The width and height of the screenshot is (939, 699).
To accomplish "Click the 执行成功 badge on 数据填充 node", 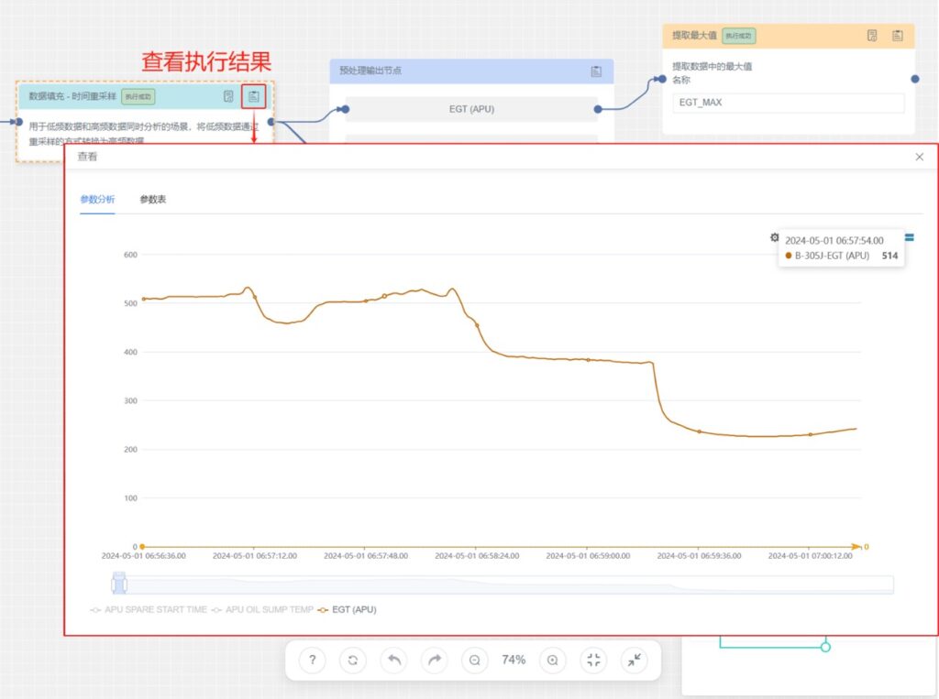I will [138, 96].
